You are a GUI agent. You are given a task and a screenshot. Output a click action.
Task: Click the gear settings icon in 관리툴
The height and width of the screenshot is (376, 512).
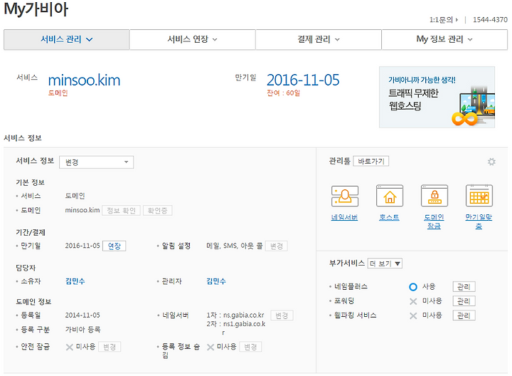[491, 162]
